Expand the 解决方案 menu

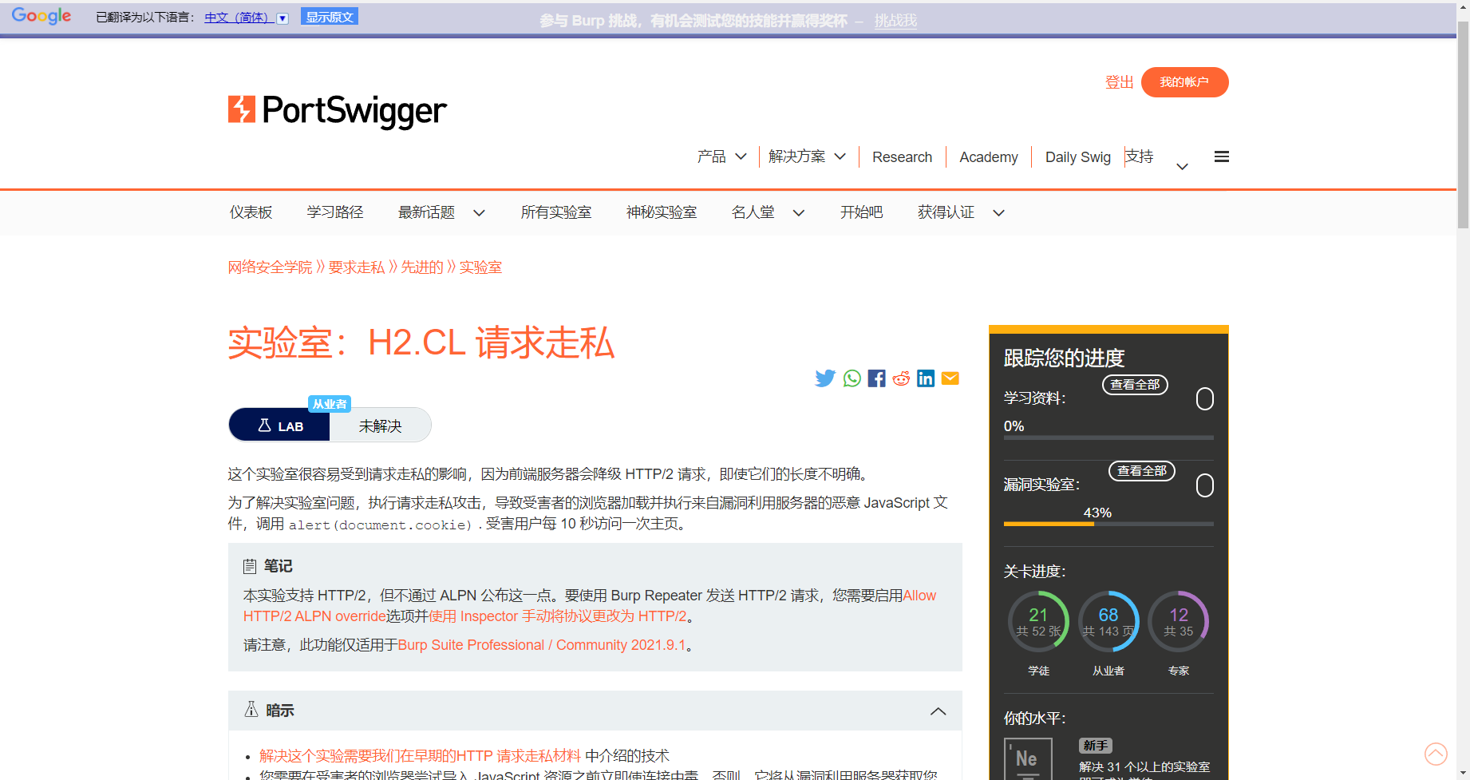(807, 156)
